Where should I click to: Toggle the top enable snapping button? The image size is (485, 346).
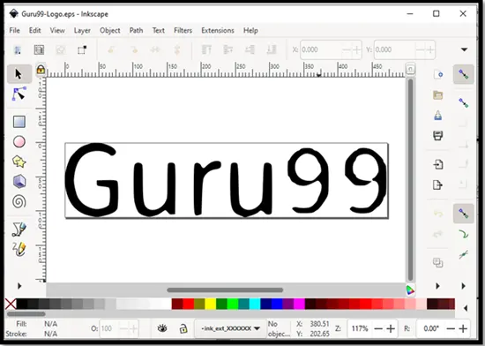[x=464, y=74]
